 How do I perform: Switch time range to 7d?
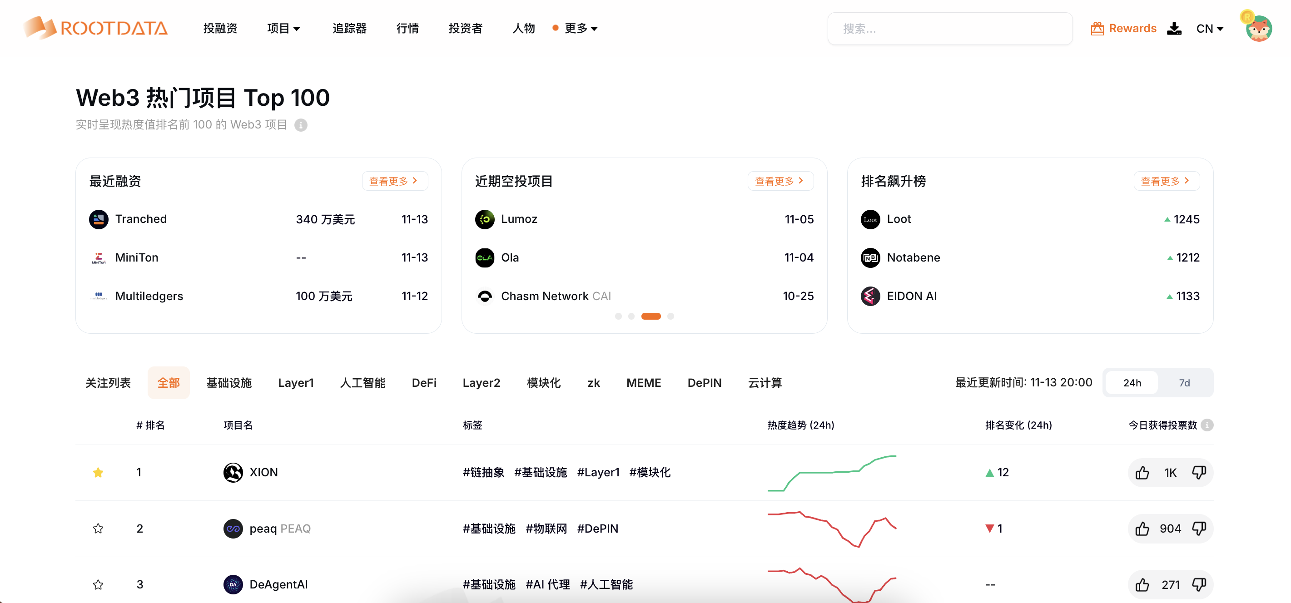(x=1184, y=383)
